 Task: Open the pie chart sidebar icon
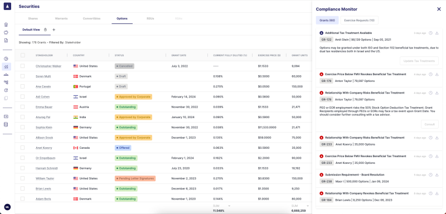6,59
